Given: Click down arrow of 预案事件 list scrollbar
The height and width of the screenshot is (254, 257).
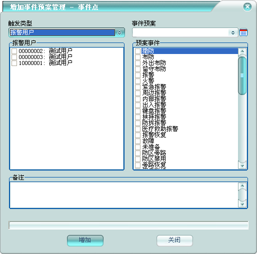Looking at the screenshot, I should (242, 165).
